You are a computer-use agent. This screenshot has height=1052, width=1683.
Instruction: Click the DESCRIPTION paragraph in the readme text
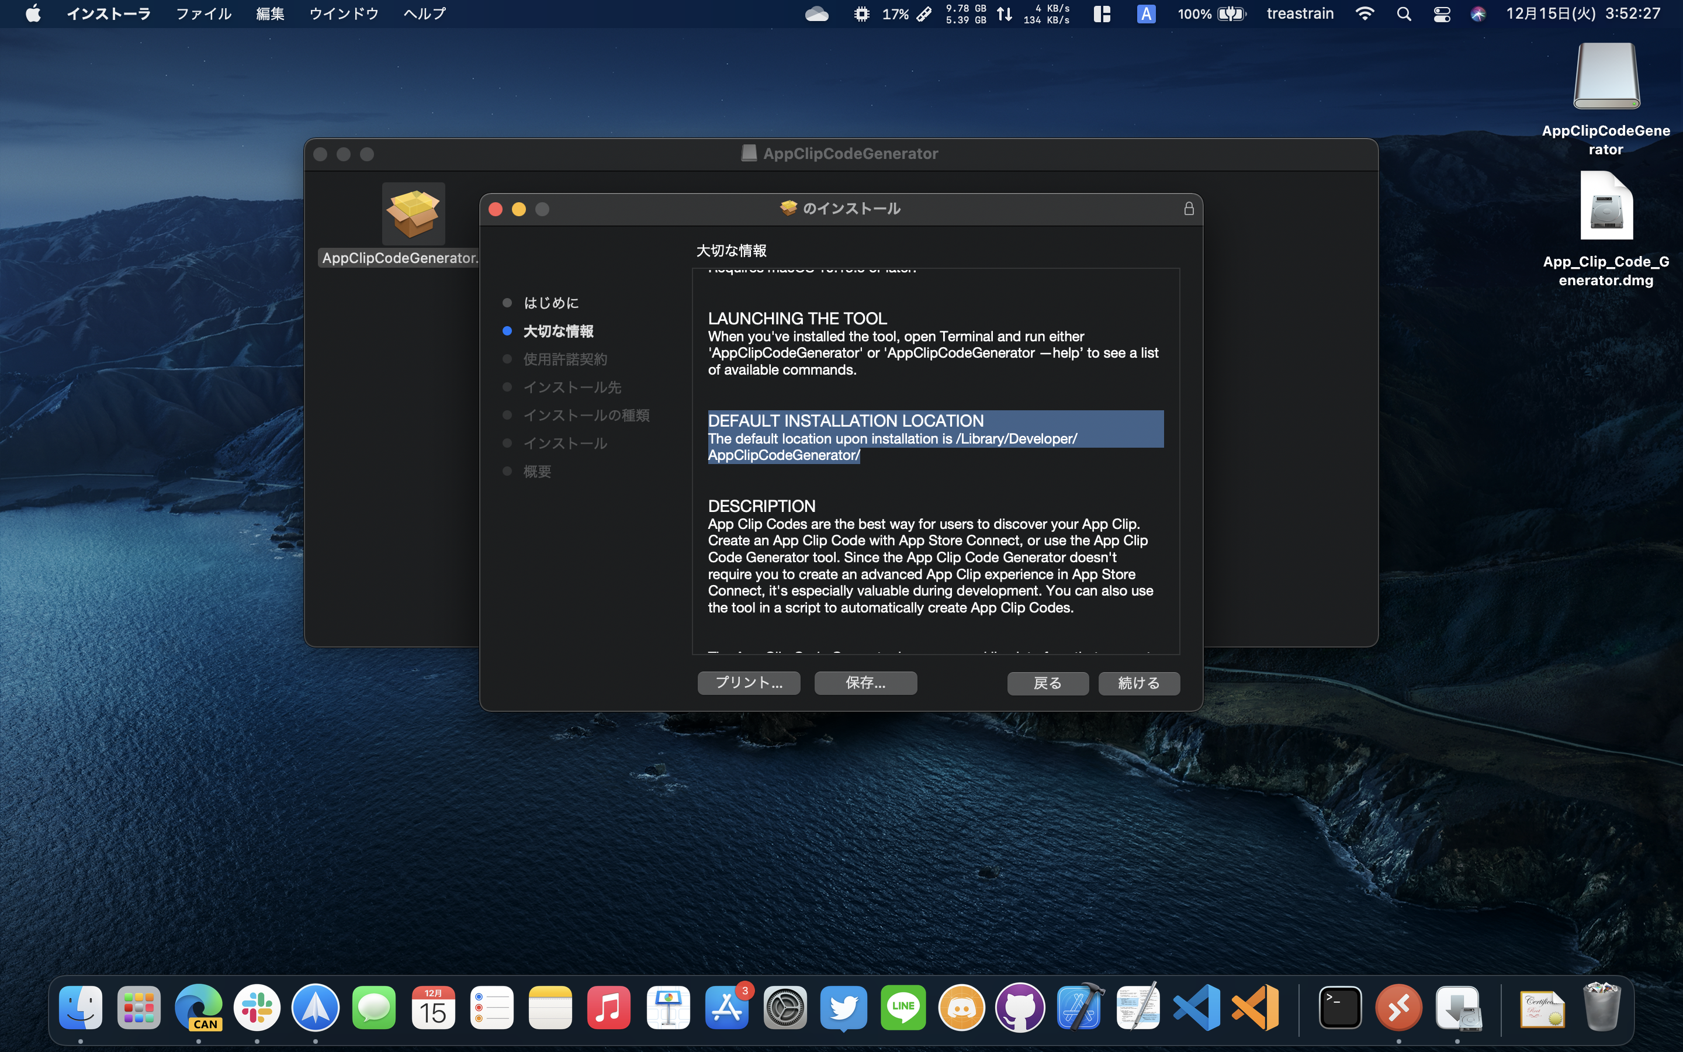tap(930, 566)
